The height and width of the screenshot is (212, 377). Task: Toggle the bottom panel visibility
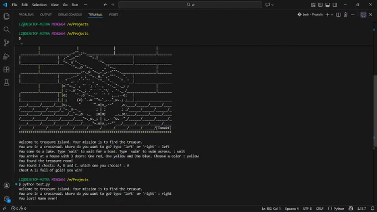click(x=328, y=4)
